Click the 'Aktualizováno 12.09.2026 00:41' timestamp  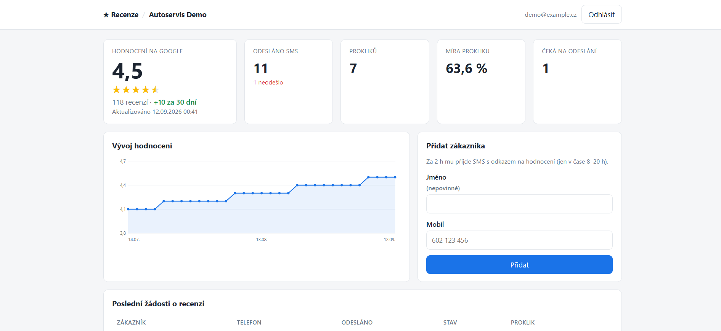(155, 112)
